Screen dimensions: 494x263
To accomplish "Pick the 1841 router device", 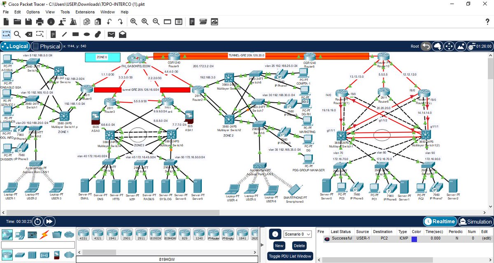I will (x=242, y=235).
